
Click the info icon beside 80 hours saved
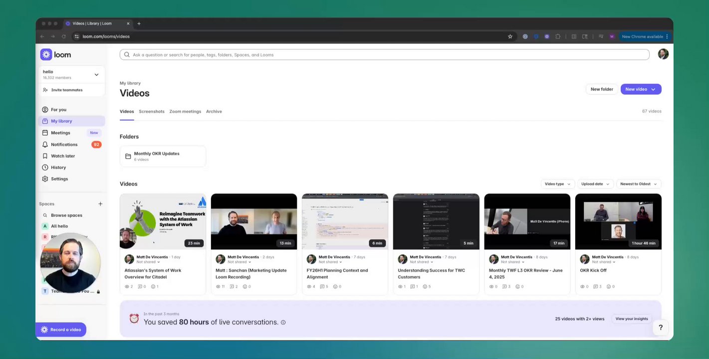283,323
